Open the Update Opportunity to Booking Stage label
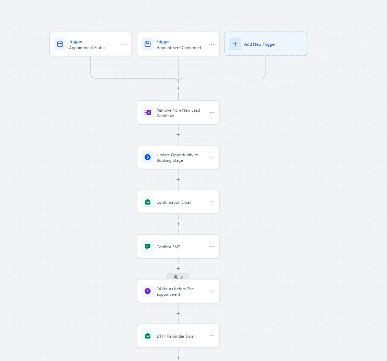Image resolution: width=387 pixels, height=361 pixels. coord(178,158)
